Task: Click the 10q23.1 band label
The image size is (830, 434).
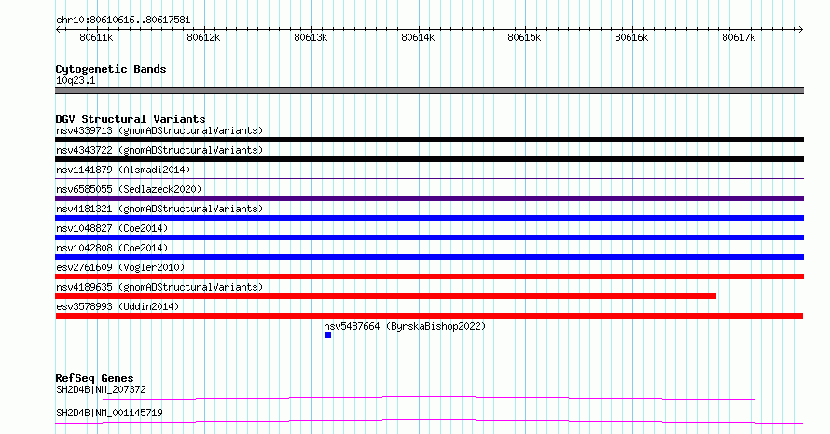Action: pyautogui.click(x=76, y=80)
